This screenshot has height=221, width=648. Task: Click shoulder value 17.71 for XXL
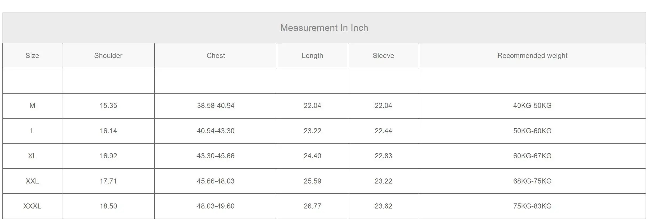pyautogui.click(x=108, y=181)
